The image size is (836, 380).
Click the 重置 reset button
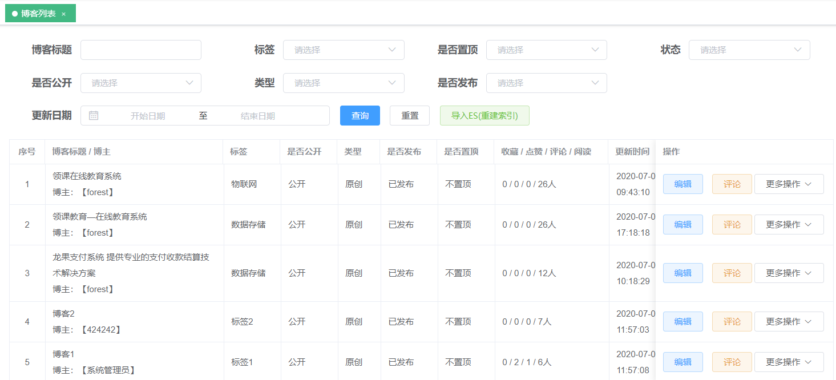410,116
